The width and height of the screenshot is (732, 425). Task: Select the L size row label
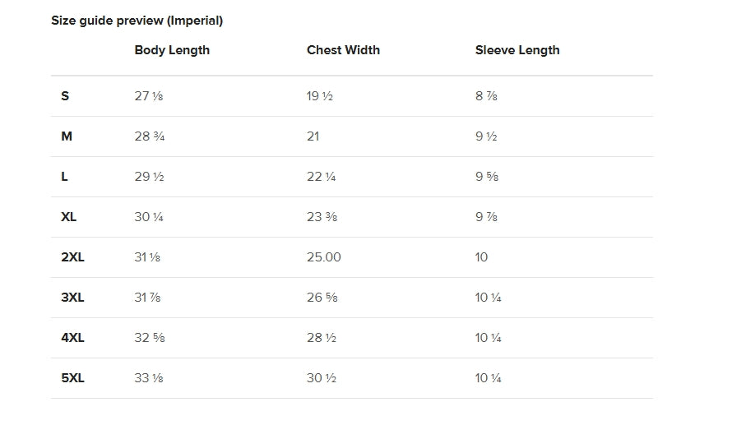click(65, 177)
